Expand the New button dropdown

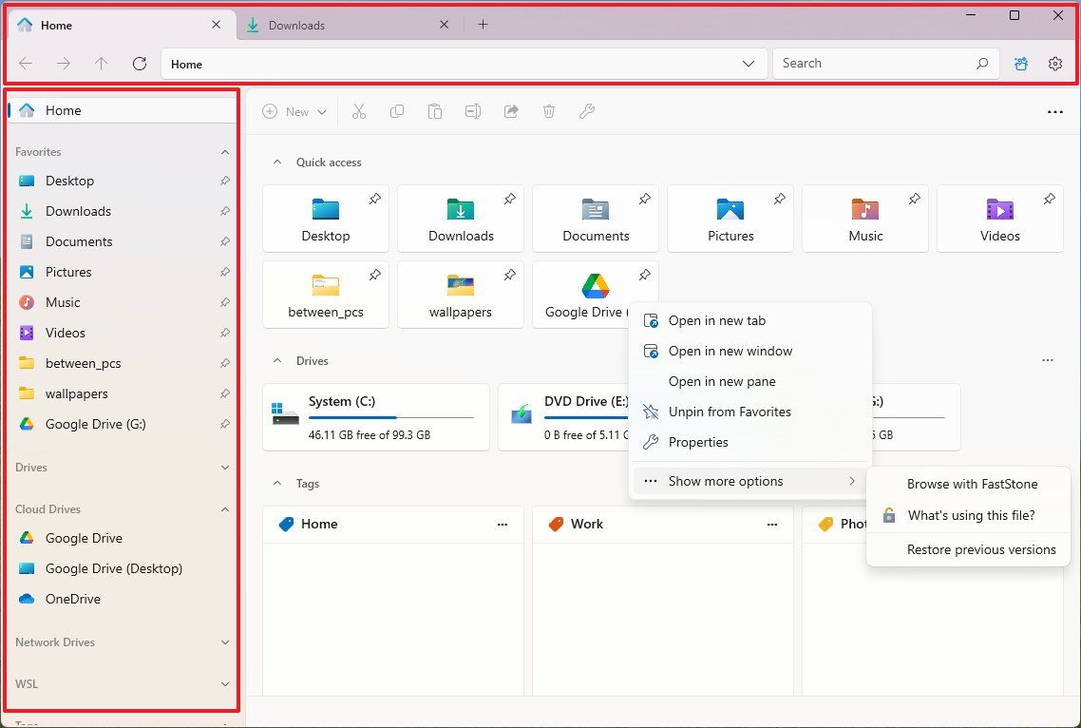pyautogui.click(x=321, y=111)
